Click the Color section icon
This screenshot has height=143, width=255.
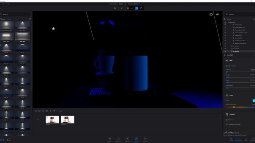pos(227,95)
